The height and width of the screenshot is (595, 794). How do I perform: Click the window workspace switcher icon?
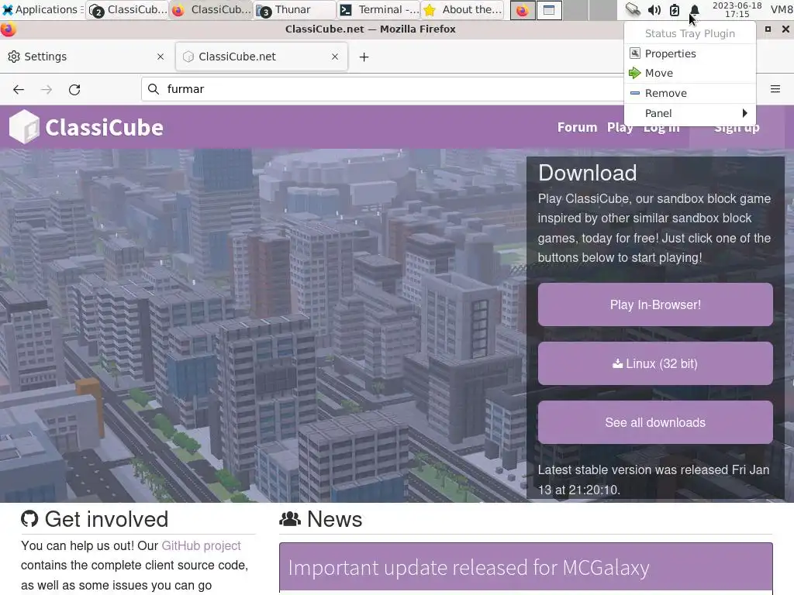click(549, 10)
